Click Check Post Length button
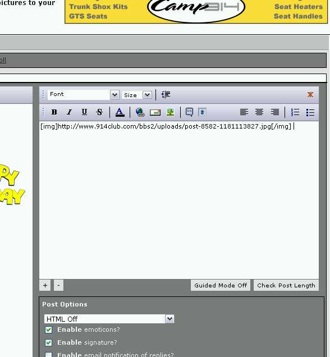This screenshot has height=357, width=330. pyautogui.click(x=286, y=285)
